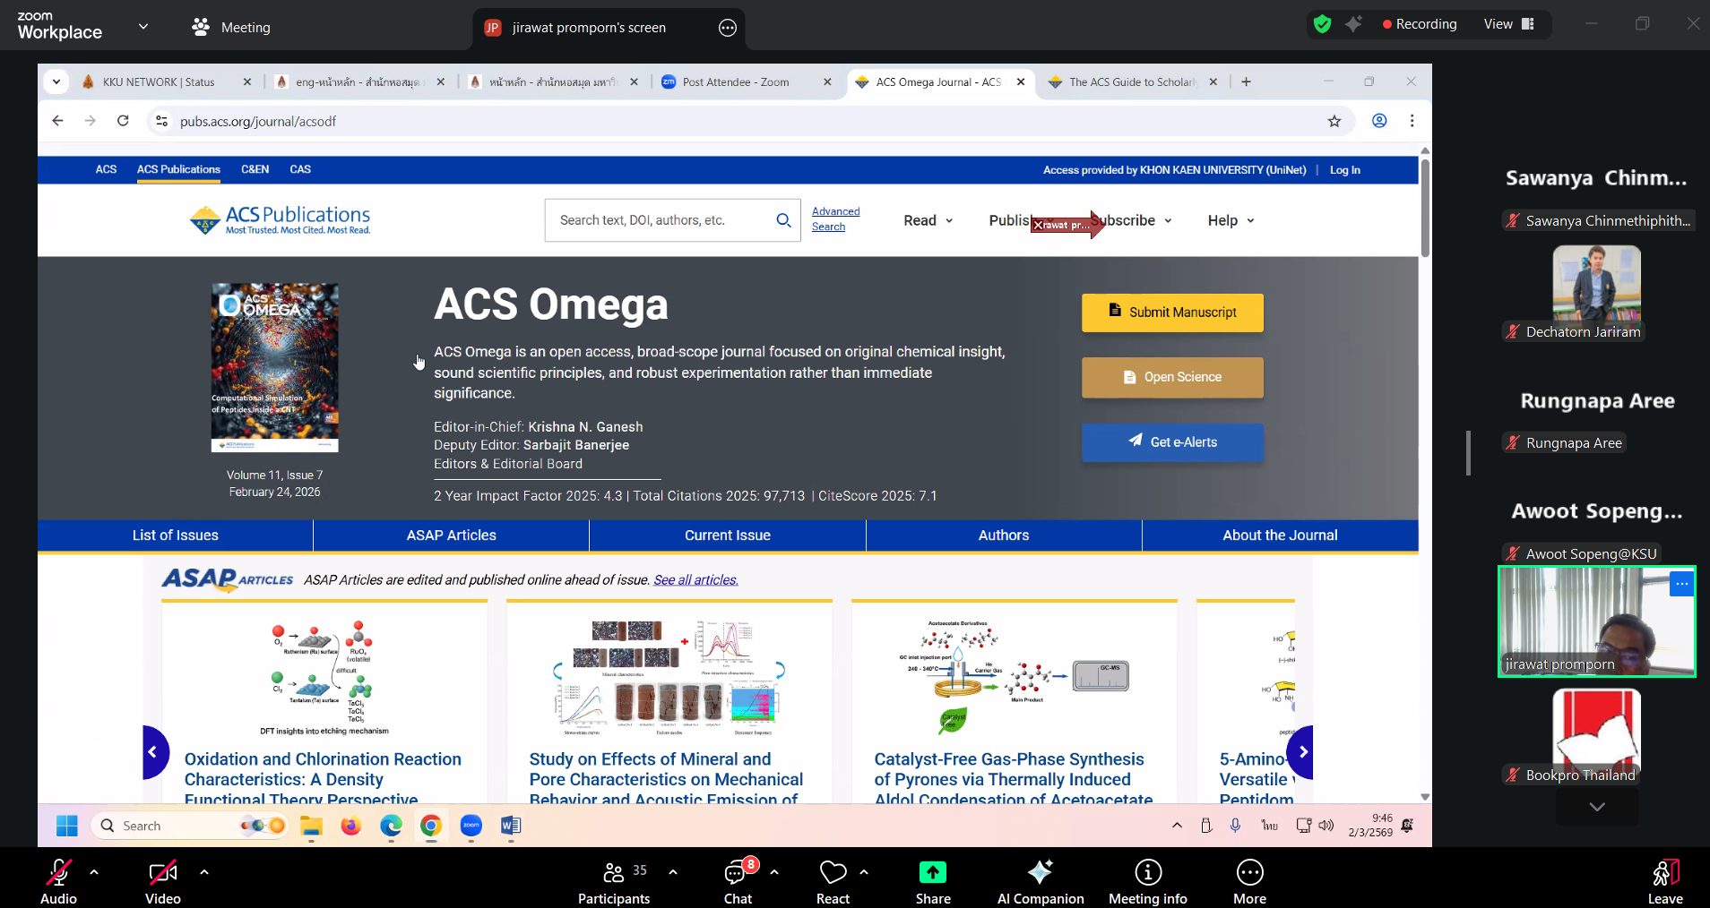1710x908 pixels.
Task: Switch to the ASAP Articles tab
Action: pos(451,535)
